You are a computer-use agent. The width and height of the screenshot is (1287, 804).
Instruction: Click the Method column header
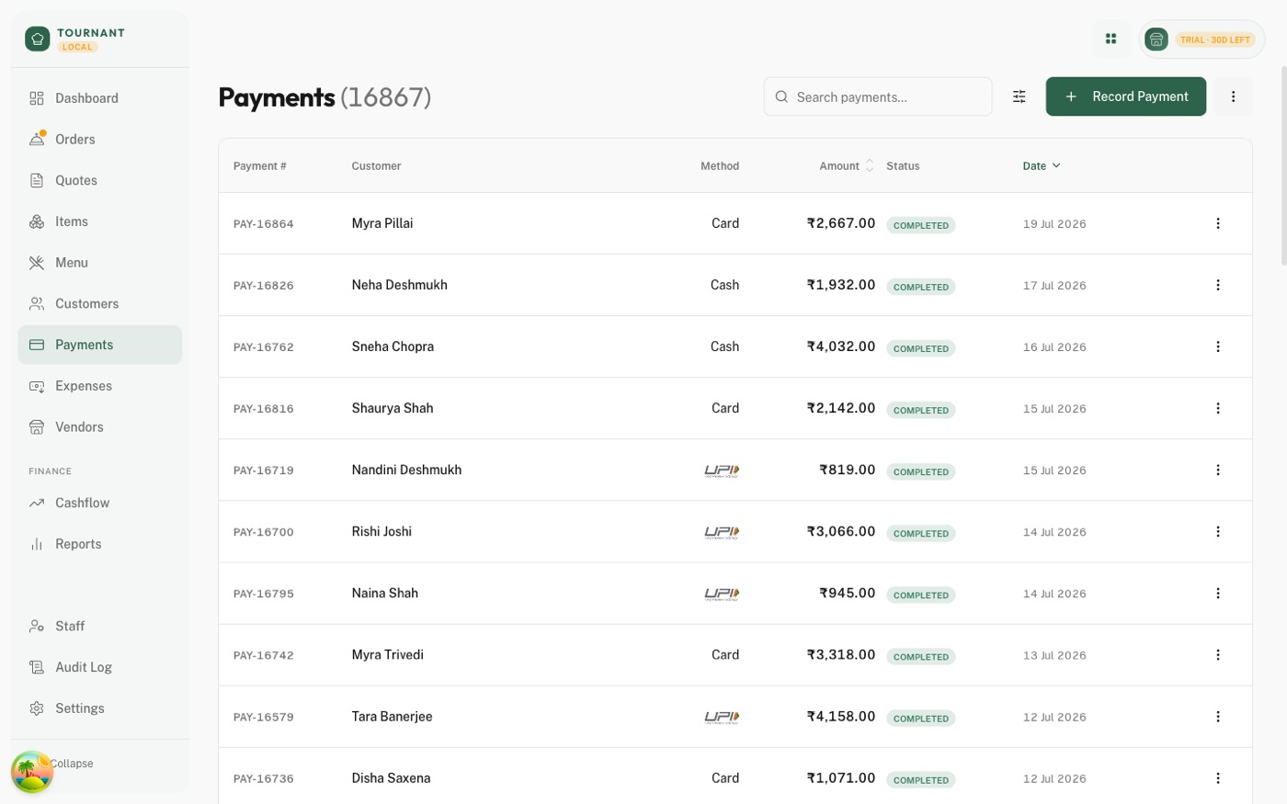pyautogui.click(x=720, y=166)
